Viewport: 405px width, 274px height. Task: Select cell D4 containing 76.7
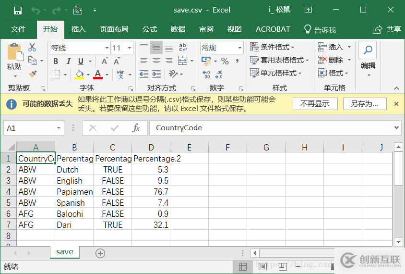tap(151, 192)
